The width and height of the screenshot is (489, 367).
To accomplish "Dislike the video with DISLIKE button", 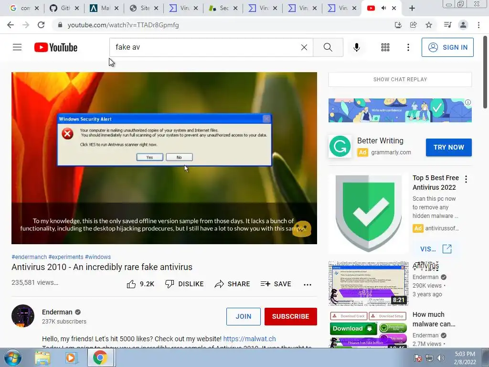I will pos(184,284).
